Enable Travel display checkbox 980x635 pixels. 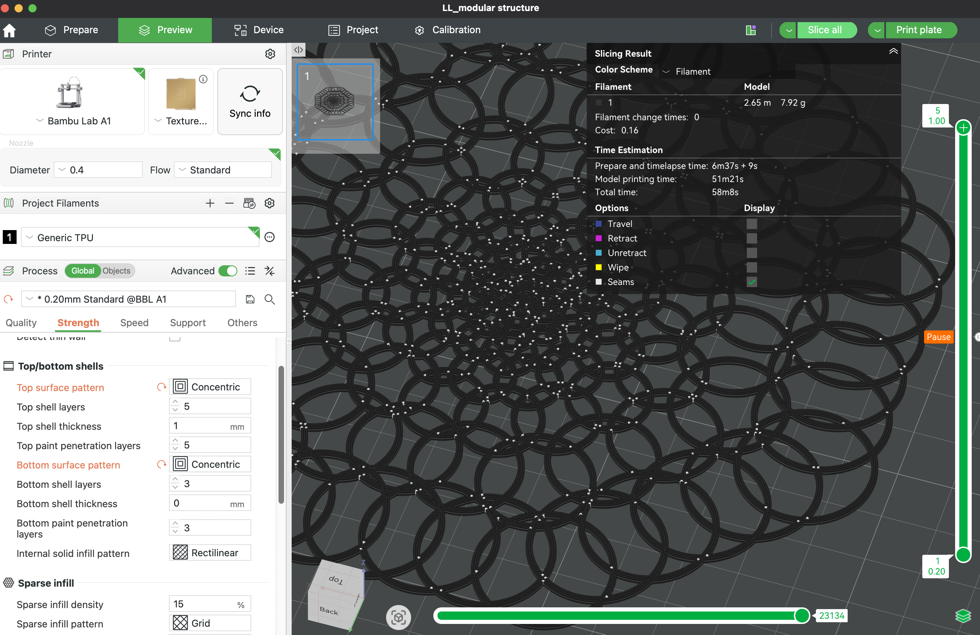point(752,224)
